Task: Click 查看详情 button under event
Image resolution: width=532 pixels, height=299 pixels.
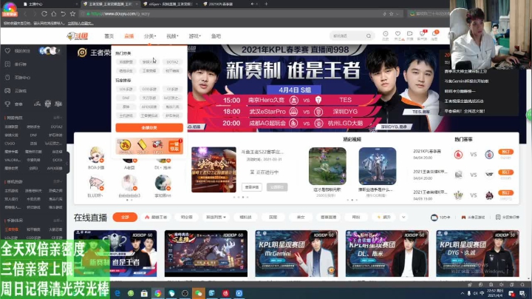Action: pos(252,187)
